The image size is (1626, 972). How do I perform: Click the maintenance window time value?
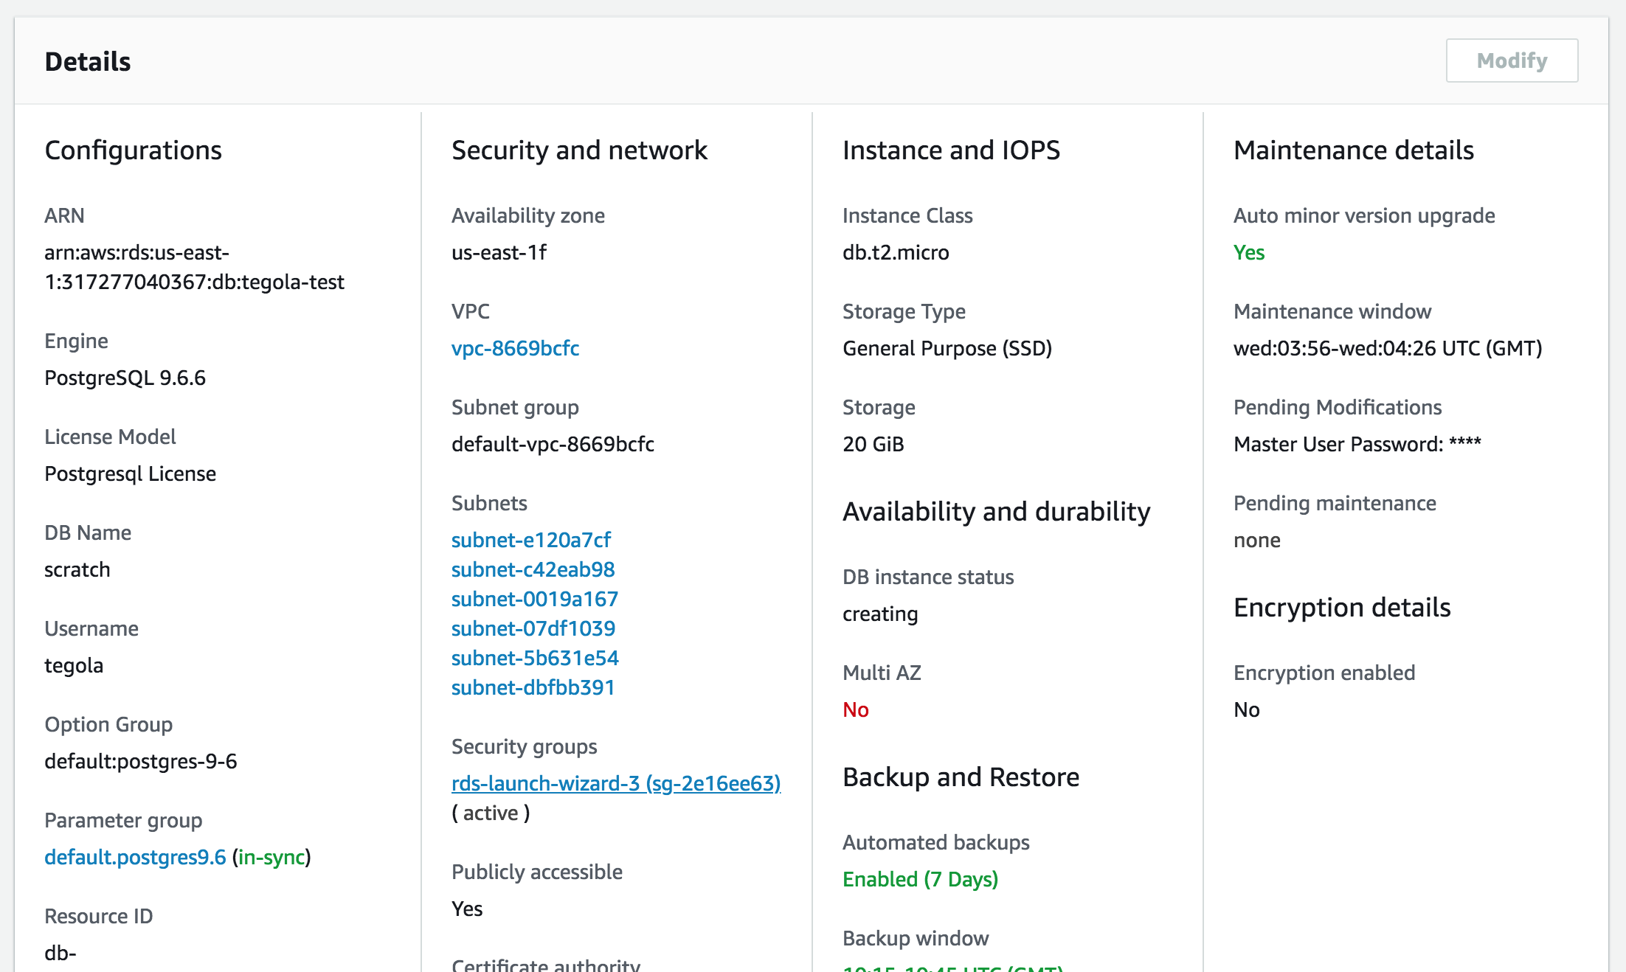(x=1387, y=348)
